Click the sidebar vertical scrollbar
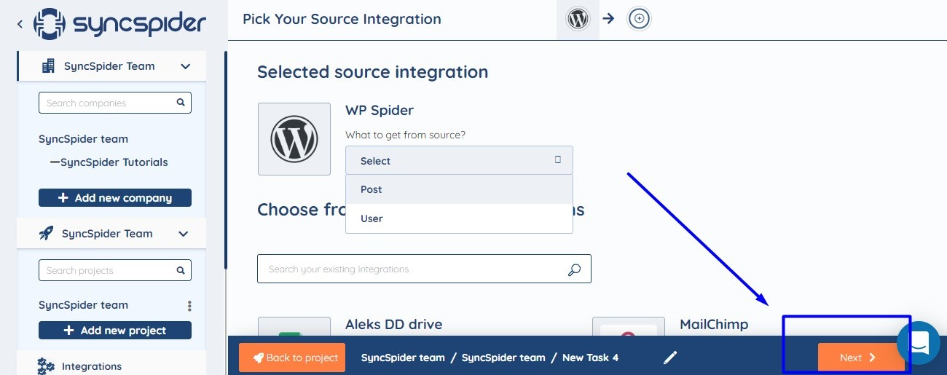947x375 pixels. click(x=226, y=160)
